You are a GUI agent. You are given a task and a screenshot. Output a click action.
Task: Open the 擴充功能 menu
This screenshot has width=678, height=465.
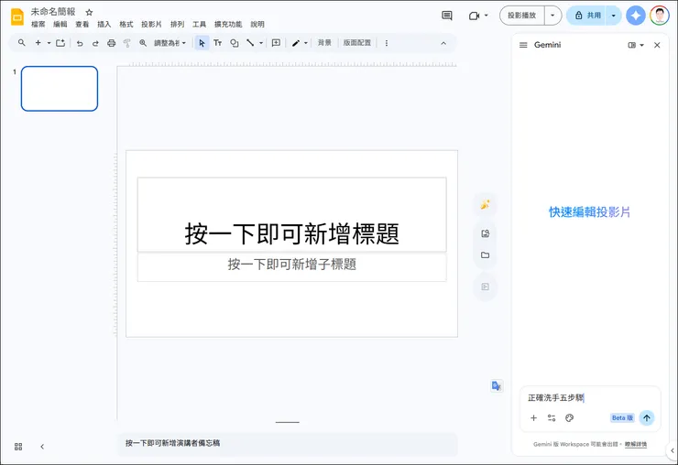click(228, 24)
